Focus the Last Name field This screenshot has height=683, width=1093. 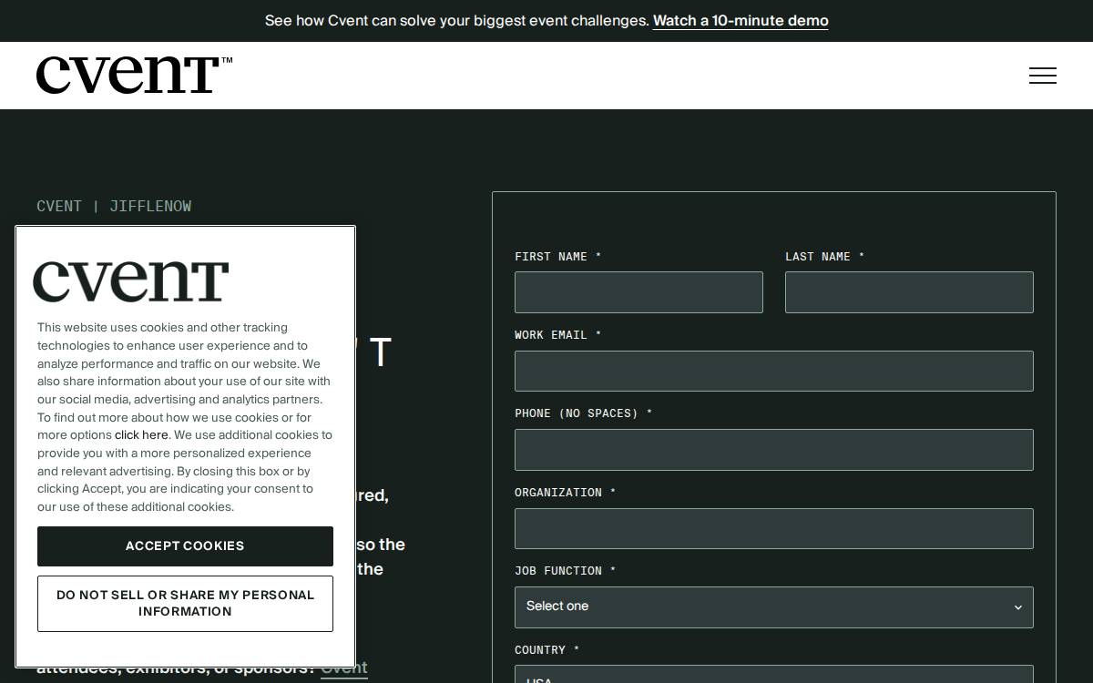909,292
